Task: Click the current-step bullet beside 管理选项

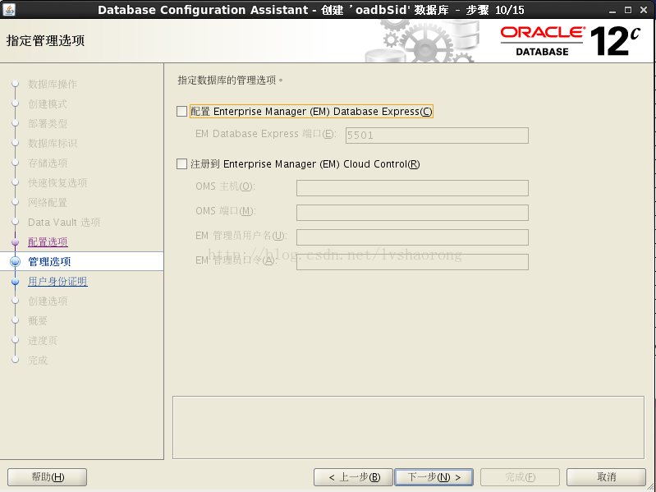Action: (x=15, y=261)
